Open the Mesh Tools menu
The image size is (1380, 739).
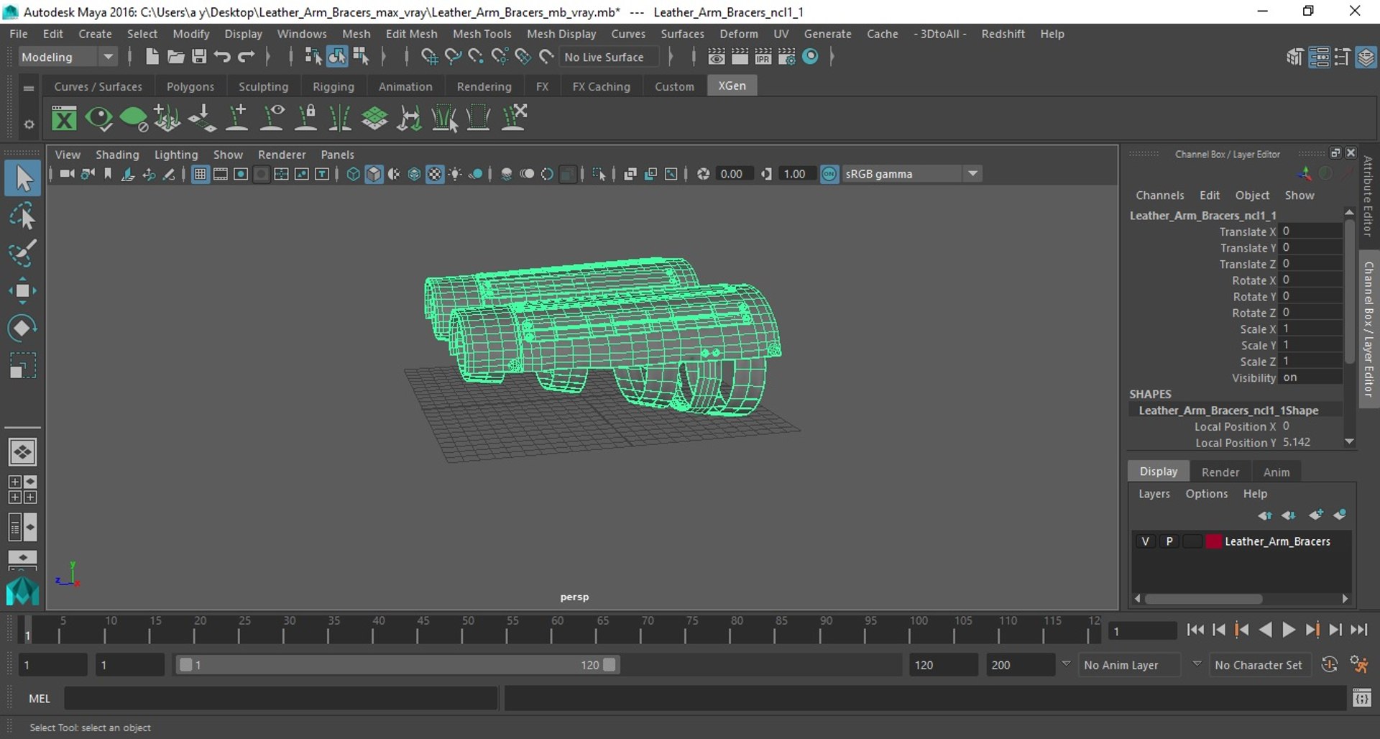click(x=482, y=34)
